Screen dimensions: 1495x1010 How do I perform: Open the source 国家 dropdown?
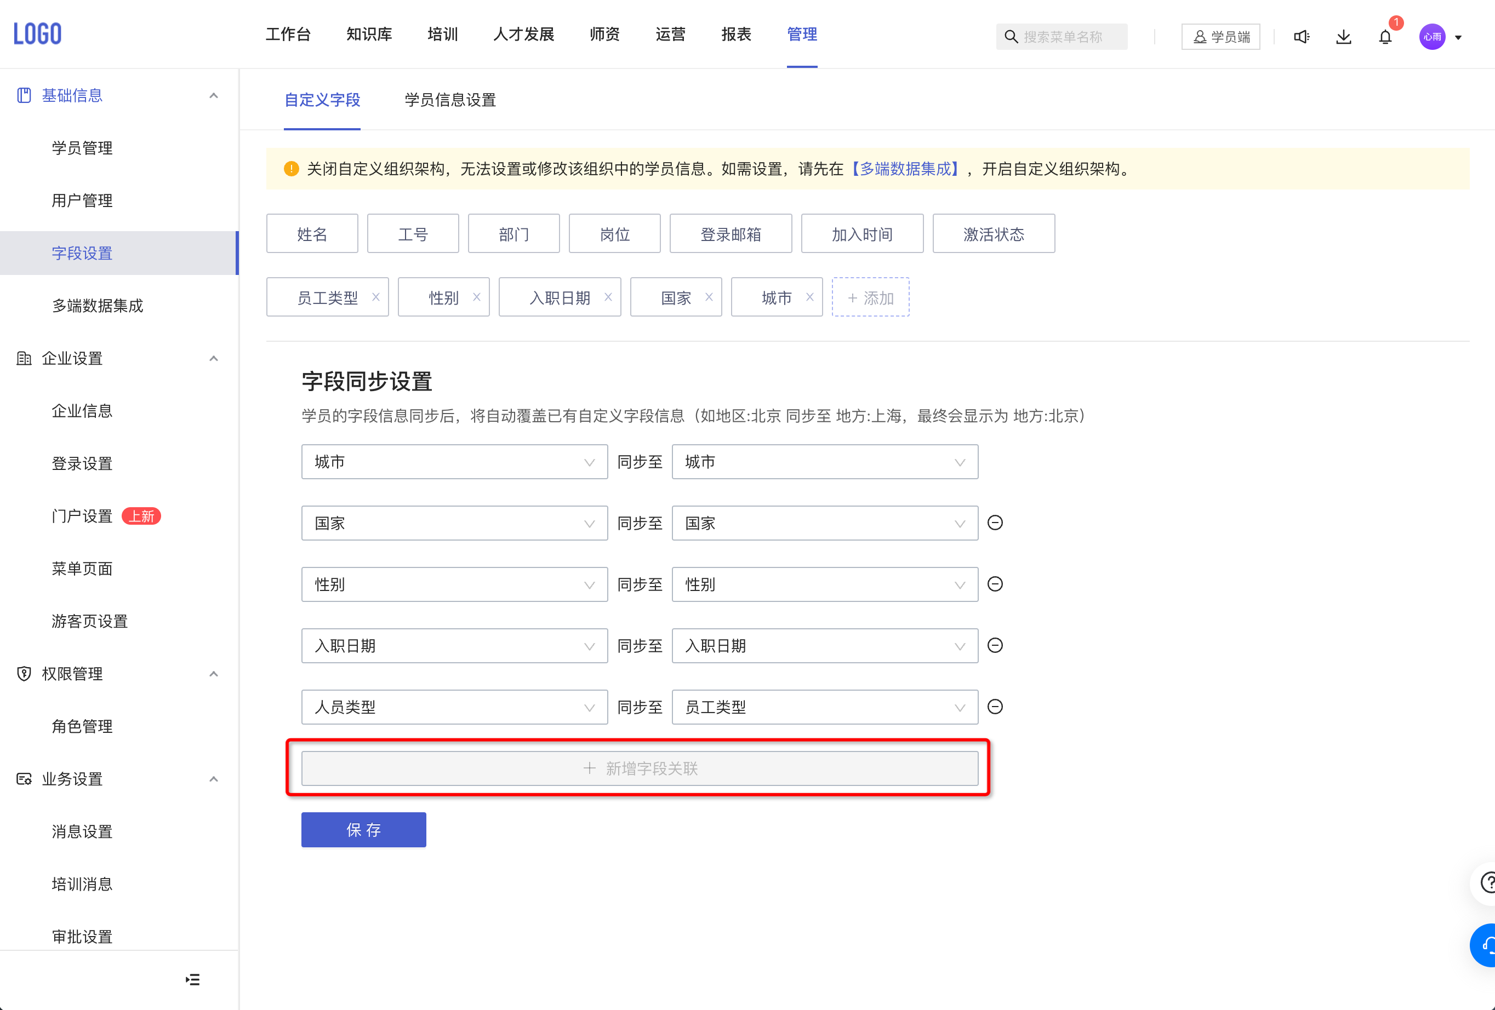(454, 523)
